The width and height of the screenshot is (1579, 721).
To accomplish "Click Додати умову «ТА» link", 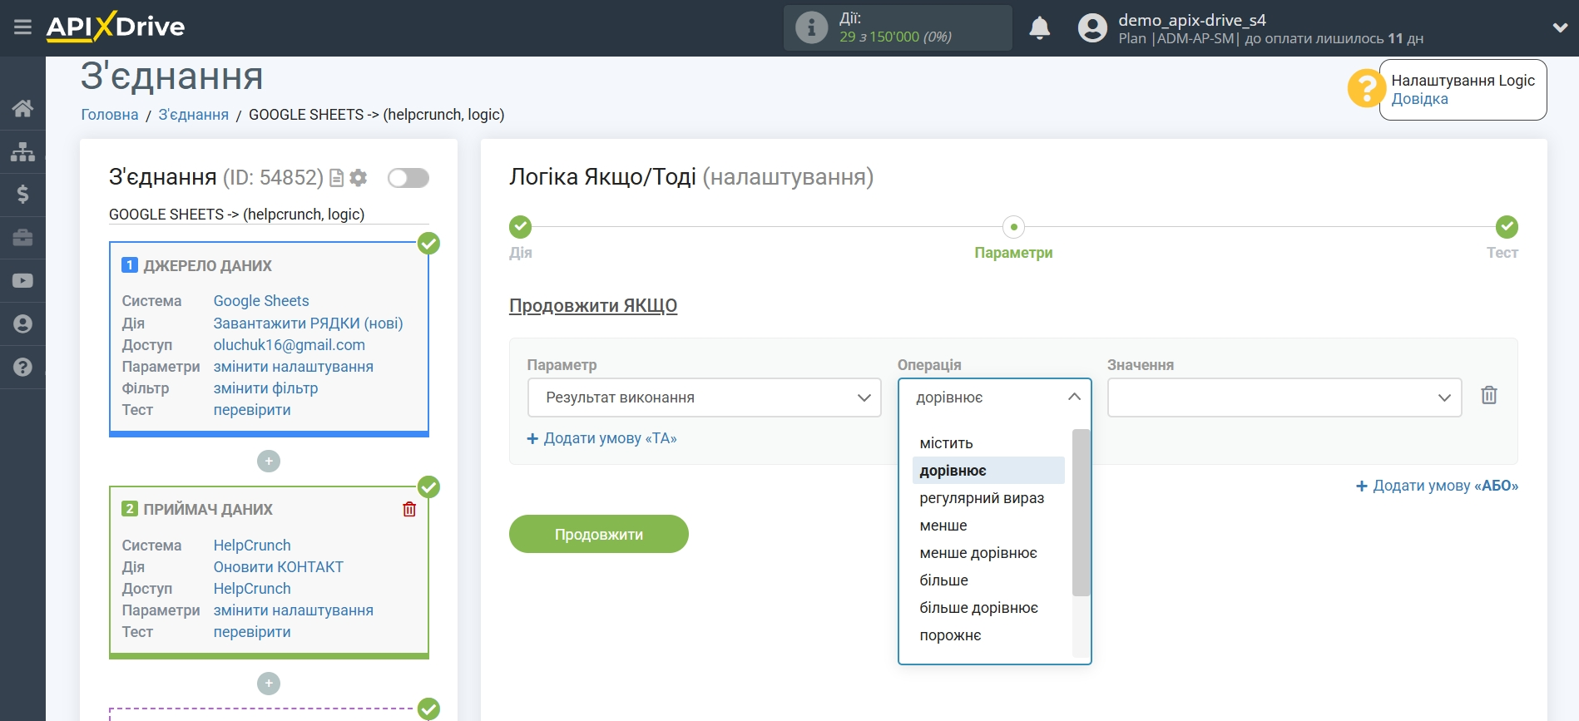I will coord(601,438).
